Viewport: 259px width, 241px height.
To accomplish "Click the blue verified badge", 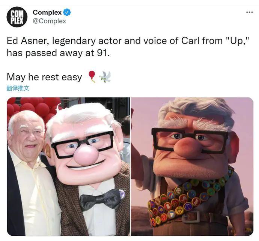I will click(67, 12).
